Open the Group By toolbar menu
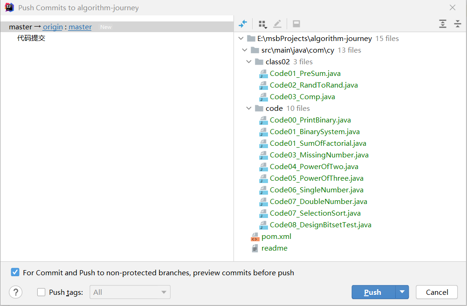Screen dimensions: 467x306 [x=262, y=24]
